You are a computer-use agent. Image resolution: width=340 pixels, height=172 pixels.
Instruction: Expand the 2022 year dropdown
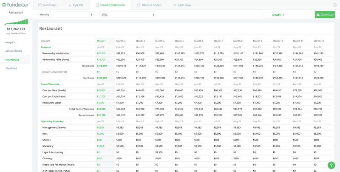pyautogui.click(x=127, y=14)
